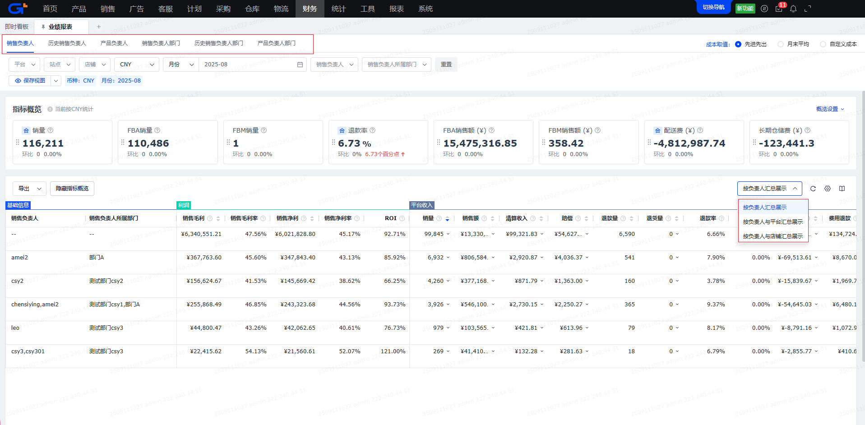This screenshot has height=425, width=865.
Task: Enter fullscreen mode via the expand icon
Action: point(808,9)
